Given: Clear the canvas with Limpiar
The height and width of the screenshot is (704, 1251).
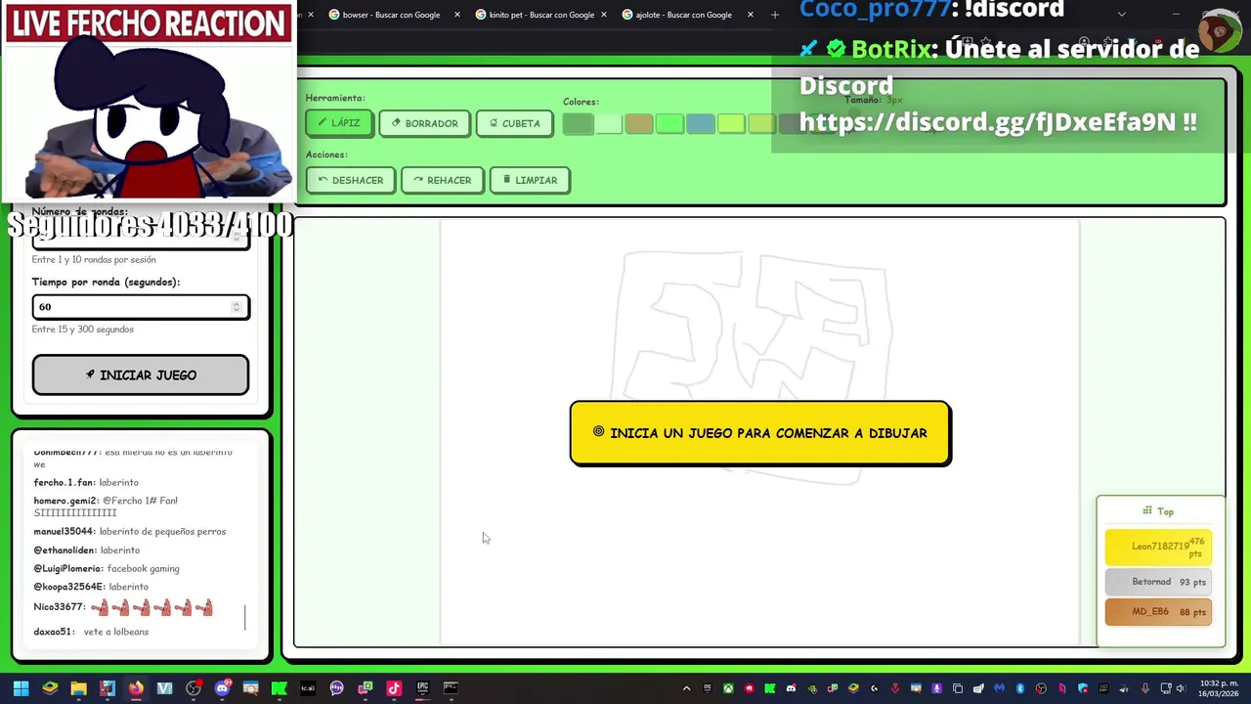Looking at the screenshot, I should (x=530, y=180).
